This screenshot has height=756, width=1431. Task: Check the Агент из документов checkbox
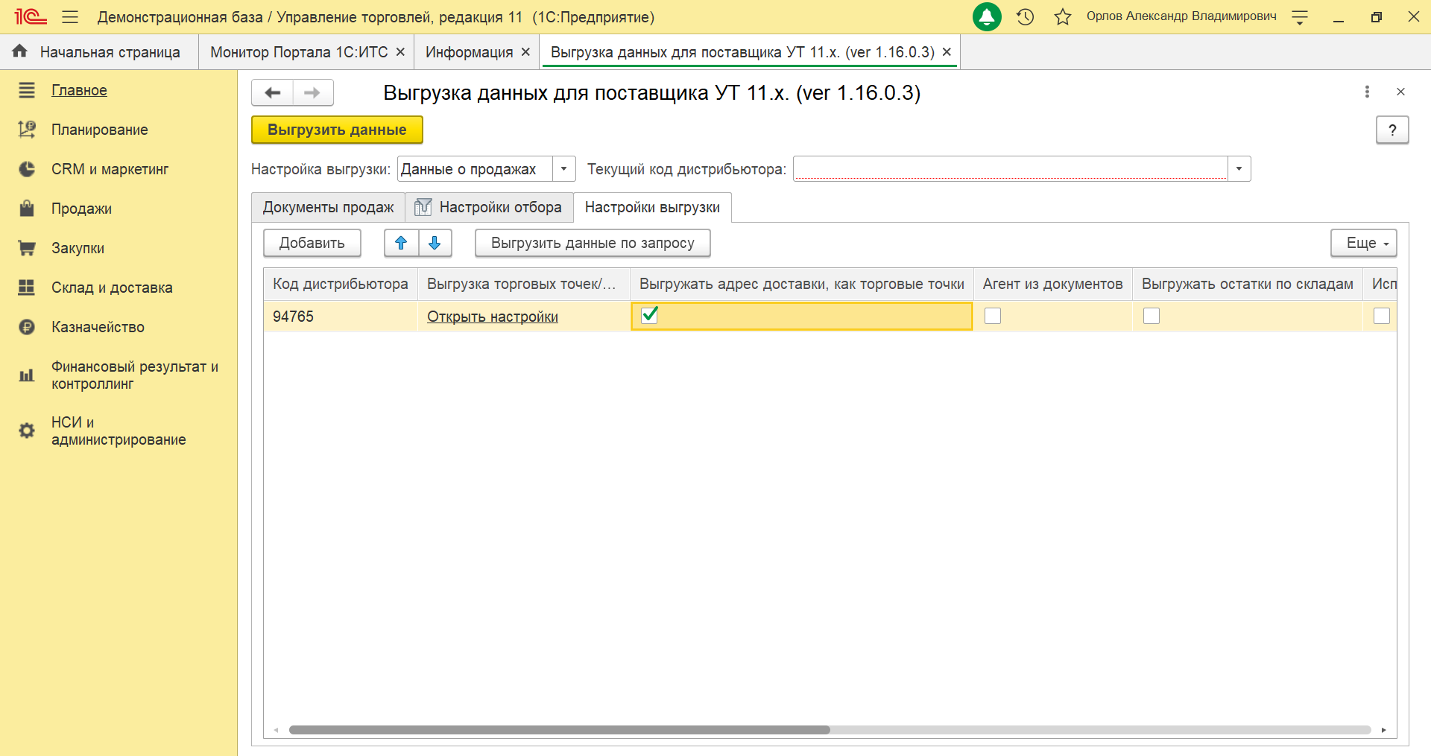click(x=993, y=316)
